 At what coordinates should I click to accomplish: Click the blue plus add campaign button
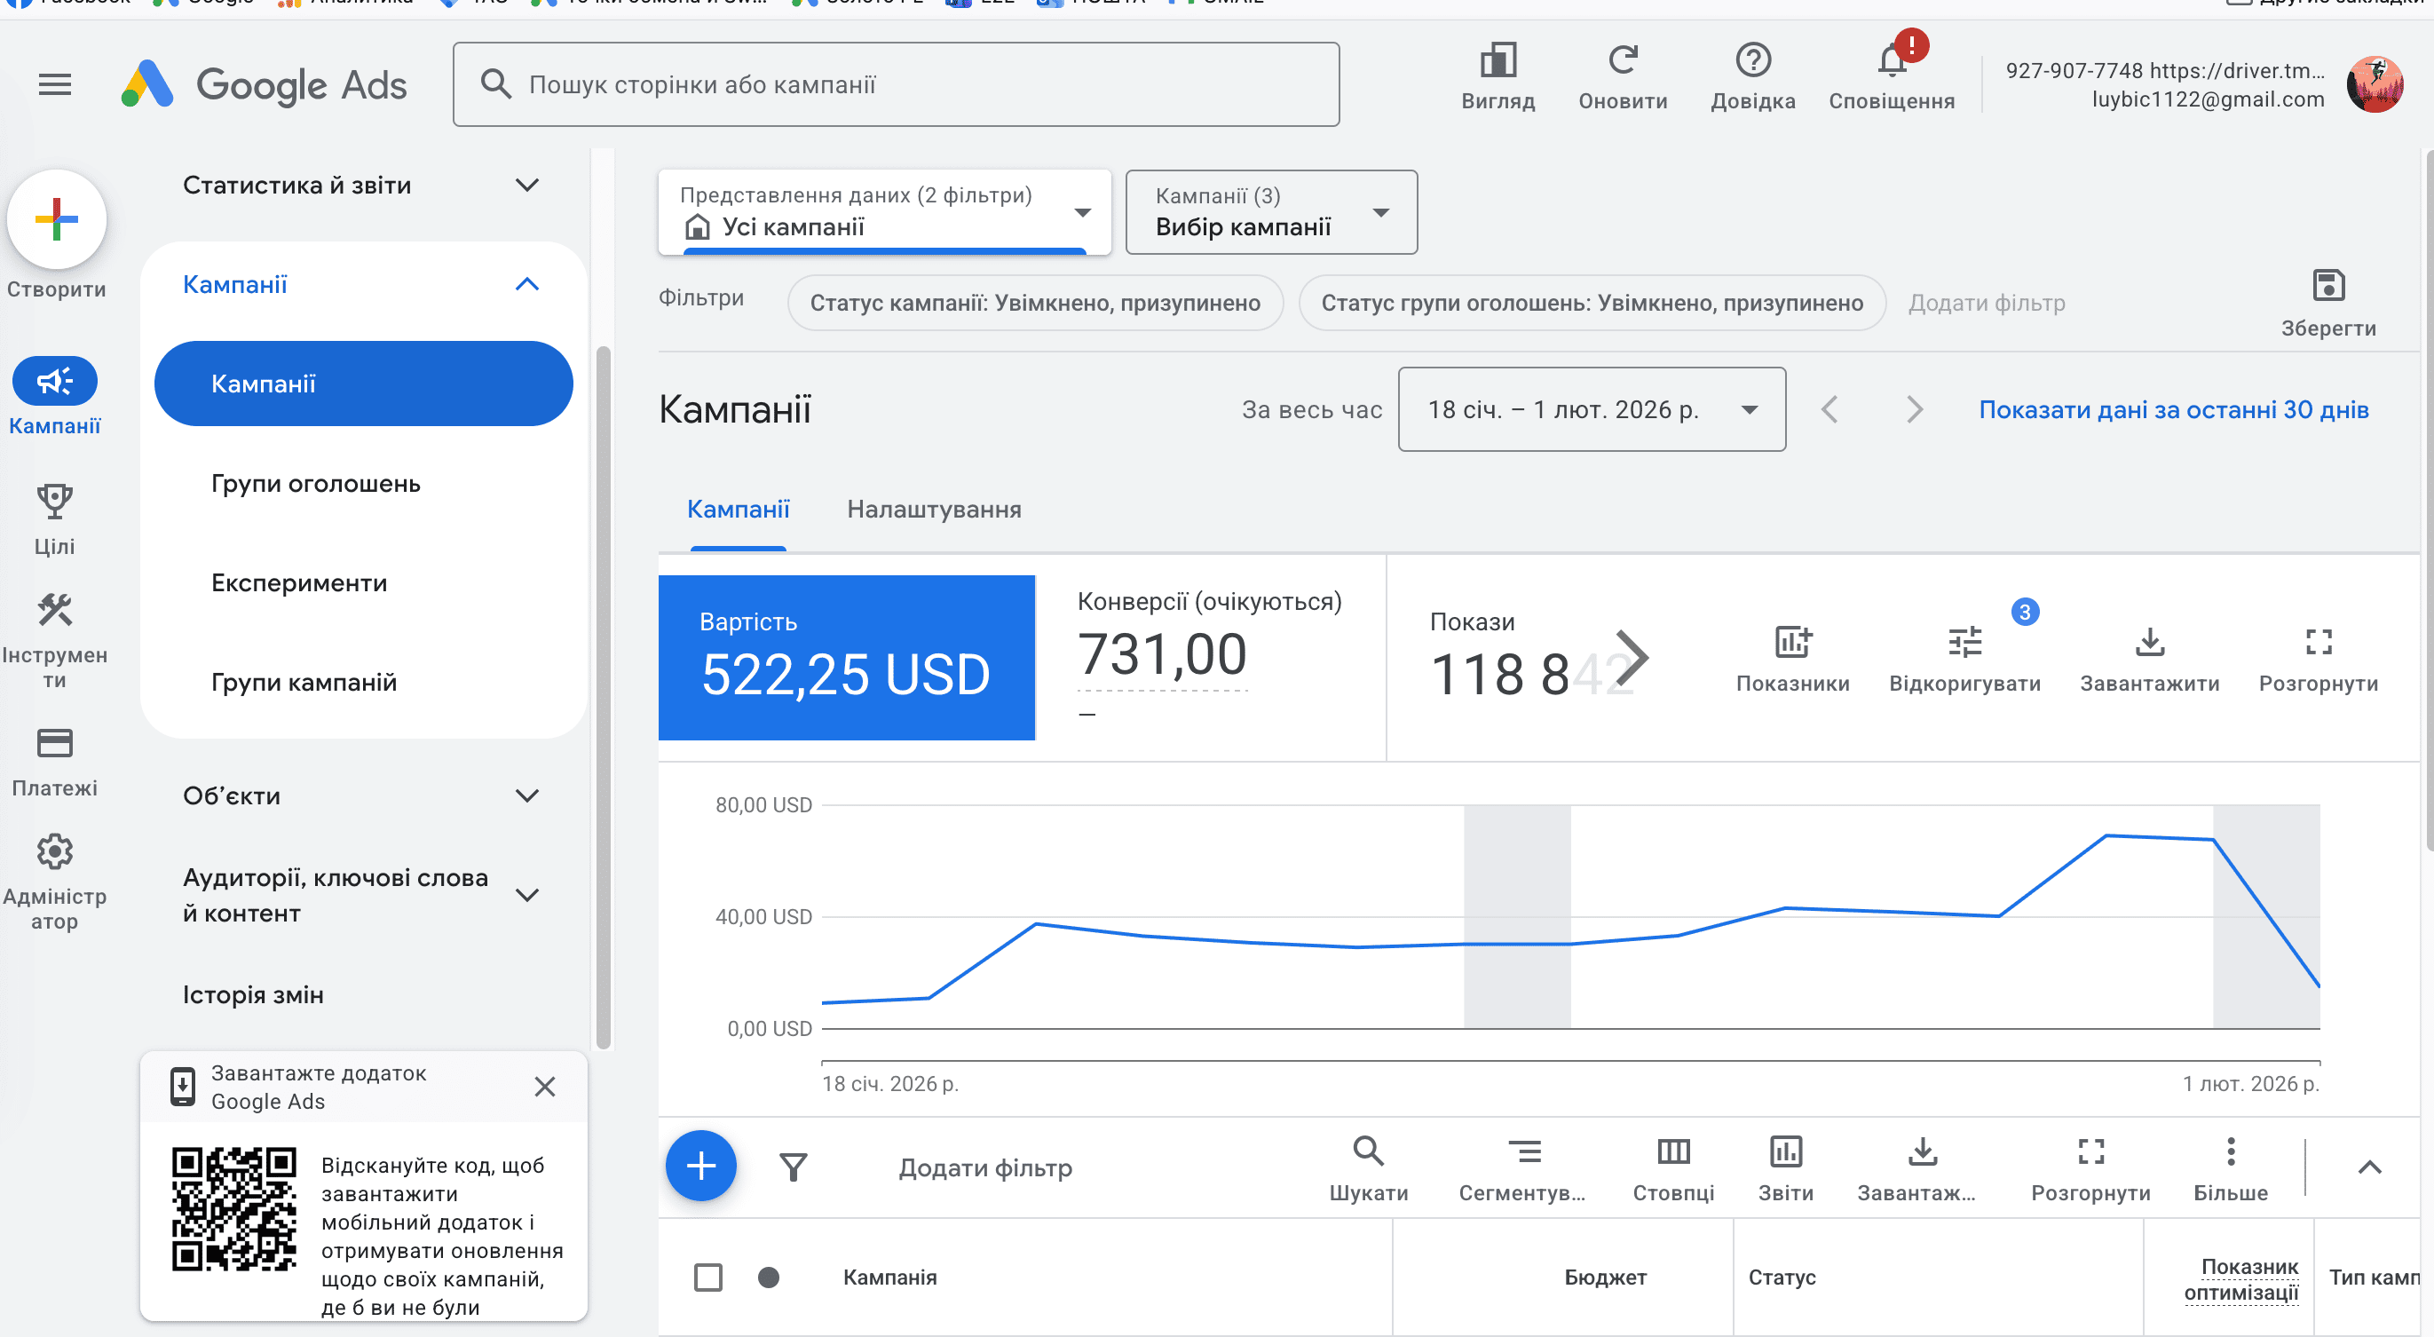701,1166
